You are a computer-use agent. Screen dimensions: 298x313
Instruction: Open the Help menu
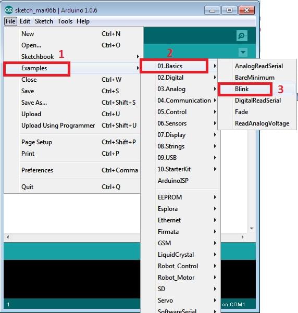[x=83, y=21]
